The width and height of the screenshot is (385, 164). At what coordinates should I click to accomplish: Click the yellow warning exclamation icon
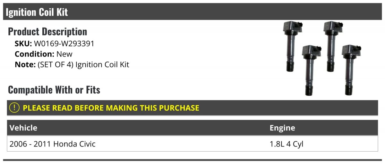click(14, 108)
